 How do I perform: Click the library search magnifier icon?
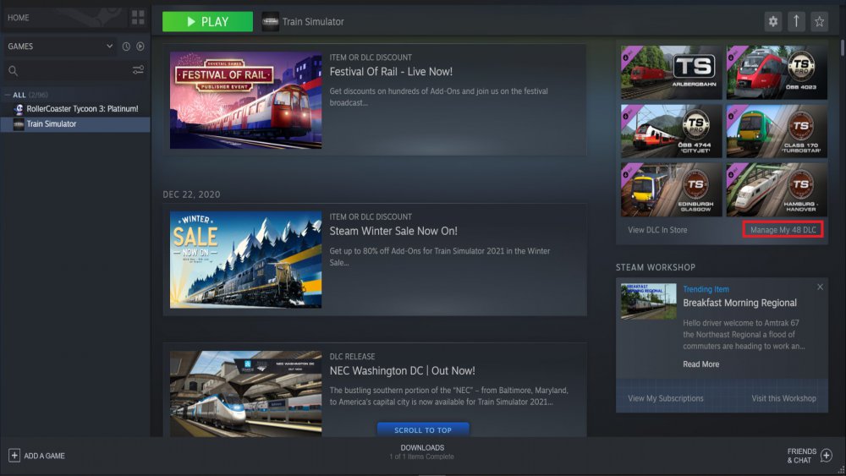(x=13, y=71)
